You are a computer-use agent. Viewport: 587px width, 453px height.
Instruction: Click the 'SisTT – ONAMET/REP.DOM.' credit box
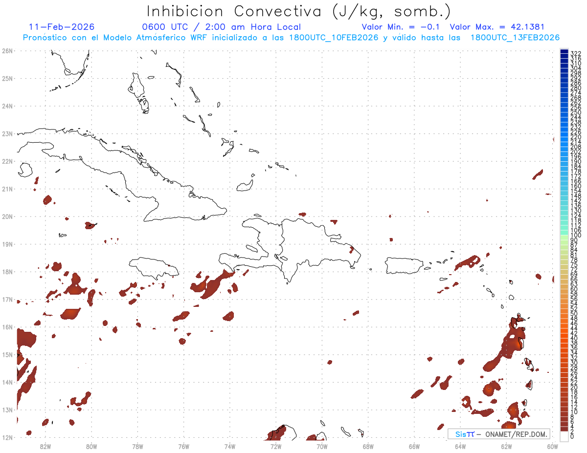[x=498, y=434]
